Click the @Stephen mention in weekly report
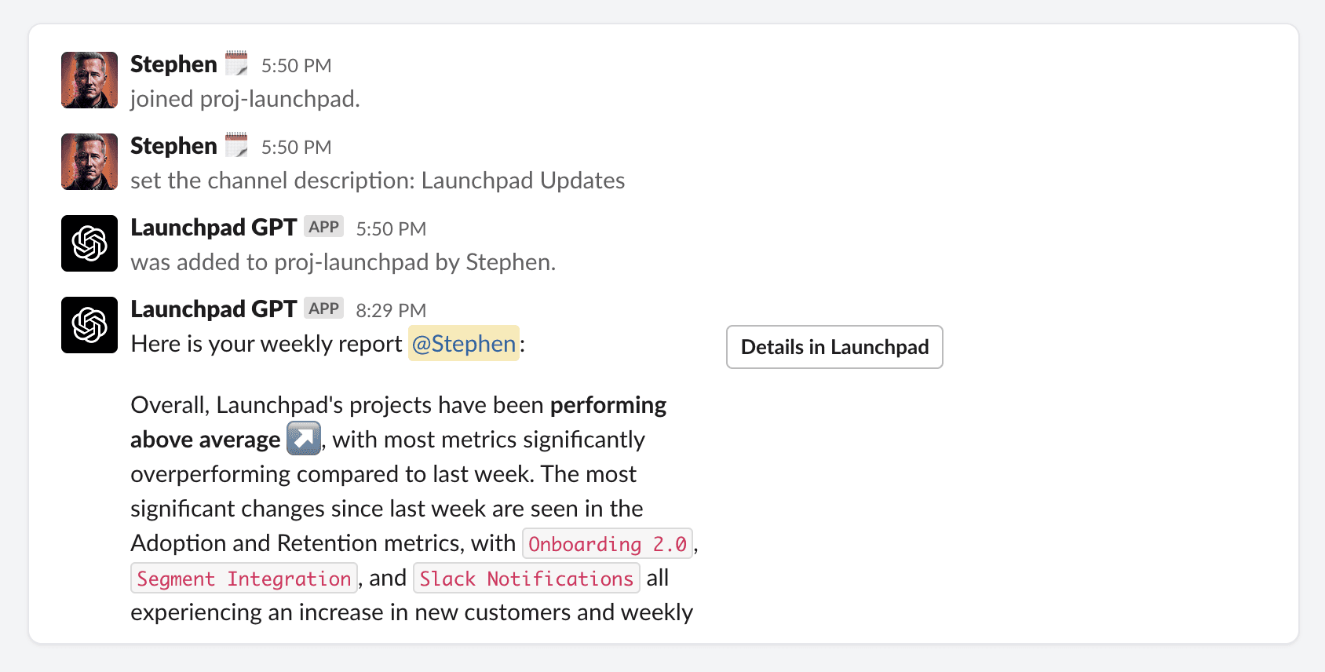This screenshot has width=1325, height=672. pos(464,344)
